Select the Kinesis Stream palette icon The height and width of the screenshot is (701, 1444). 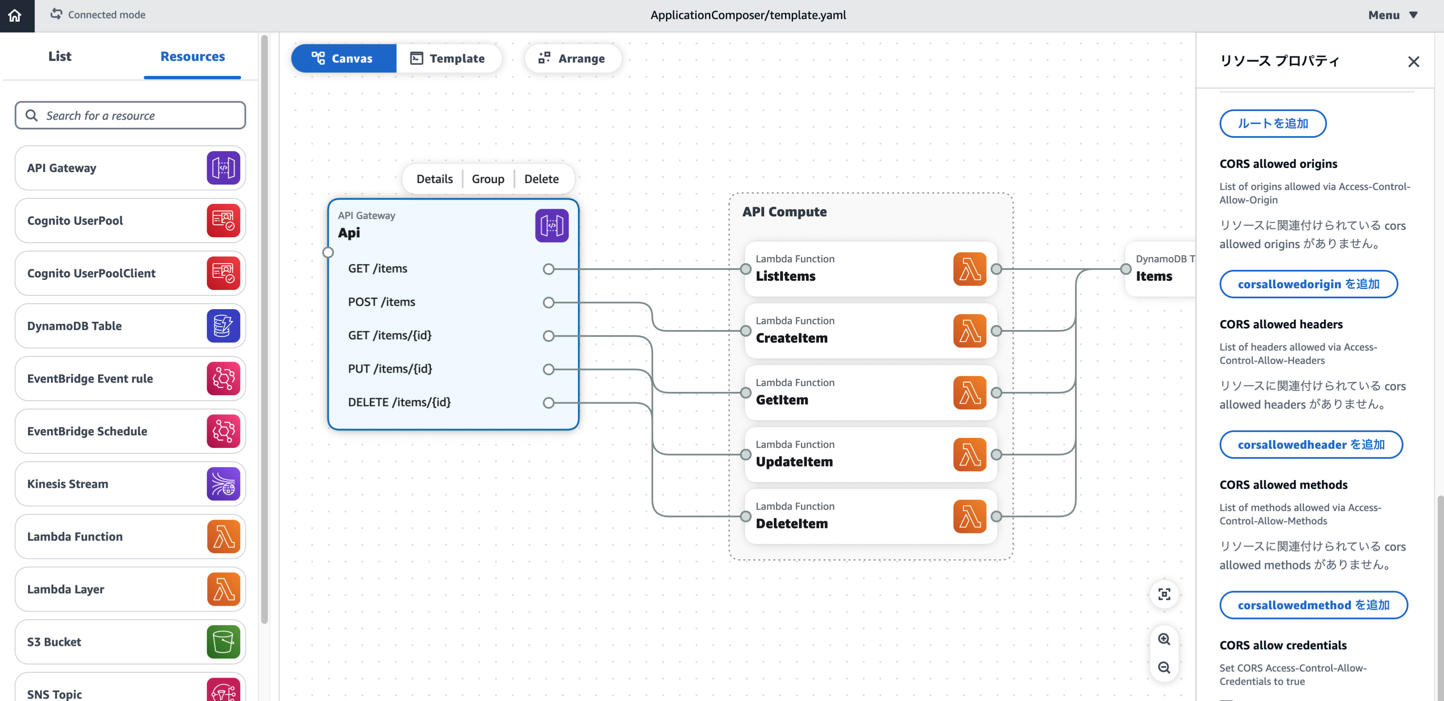coord(223,484)
